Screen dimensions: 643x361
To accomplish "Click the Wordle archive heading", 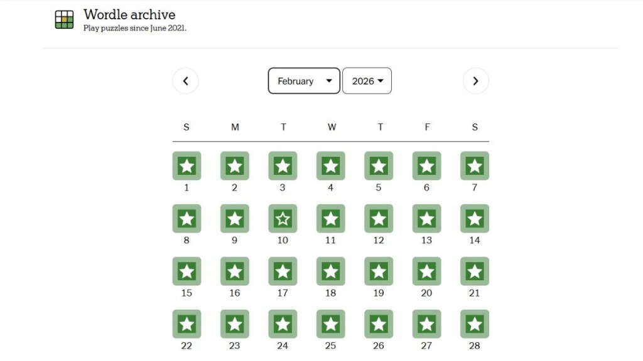I will coord(129,14).
